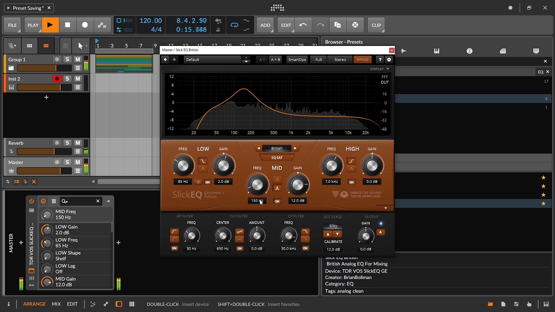This screenshot has width=555, height=312.
Task: Close the Preset Saving project tab
Action: [x=49, y=8]
